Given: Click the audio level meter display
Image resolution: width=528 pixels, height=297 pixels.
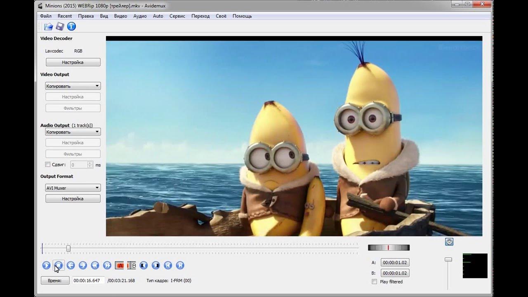Looking at the screenshot, I should [x=475, y=266].
